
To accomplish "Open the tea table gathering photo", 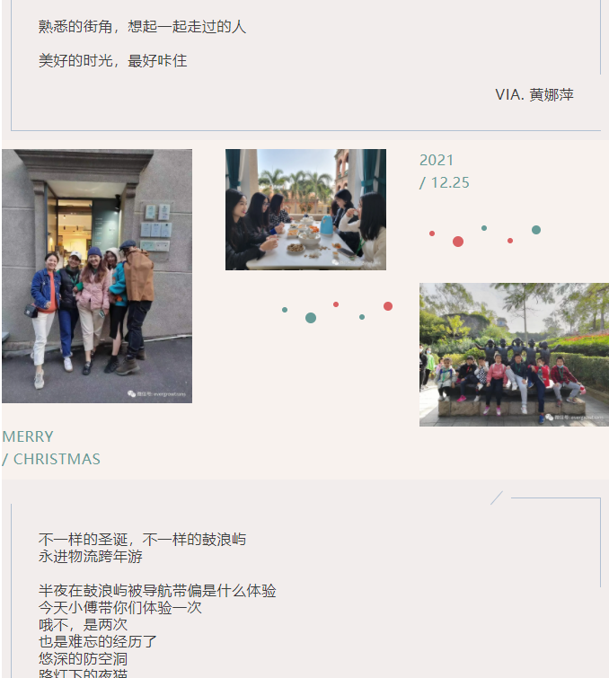I will [305, 210].
